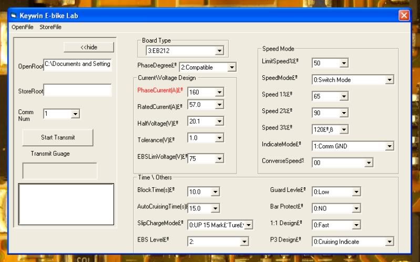Click the Transmit Guage label
The image size is (420, 262).
[x=50, y=154]
